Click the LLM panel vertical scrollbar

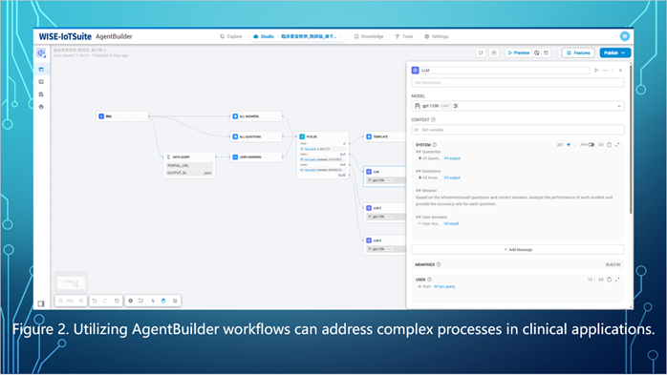click(x=631, y=139)
